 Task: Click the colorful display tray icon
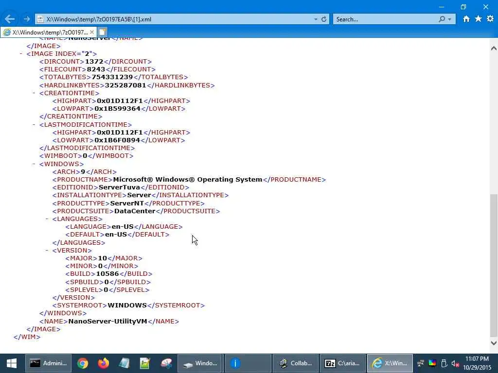tap(432, 363)
